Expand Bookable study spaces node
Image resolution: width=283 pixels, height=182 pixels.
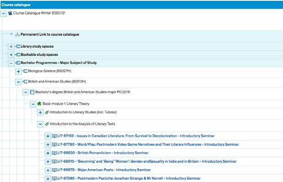pos(11,55)
